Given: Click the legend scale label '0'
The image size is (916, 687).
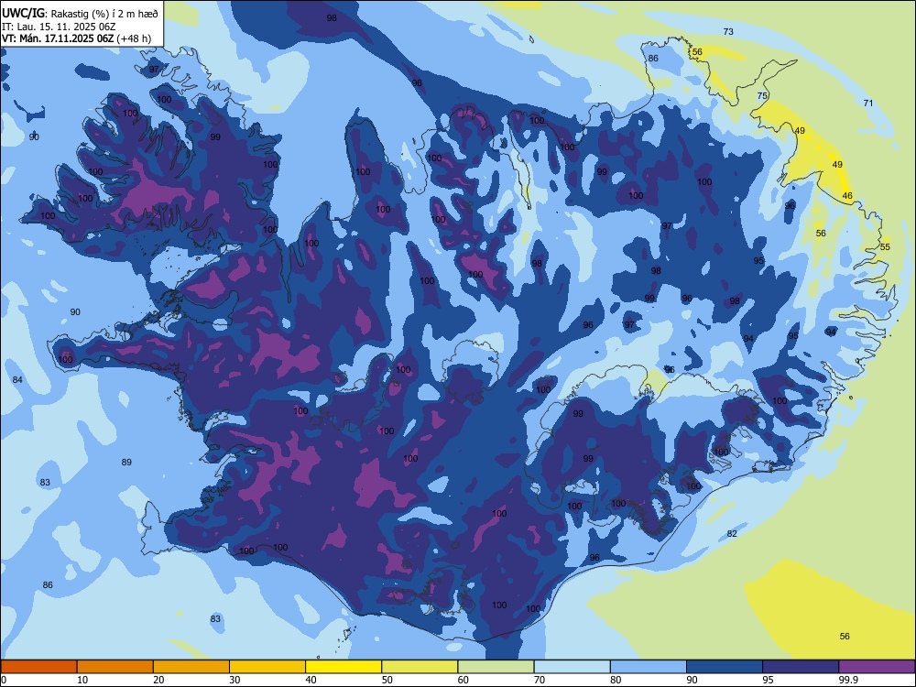Looking at the screenshot, I should [4, 680].
